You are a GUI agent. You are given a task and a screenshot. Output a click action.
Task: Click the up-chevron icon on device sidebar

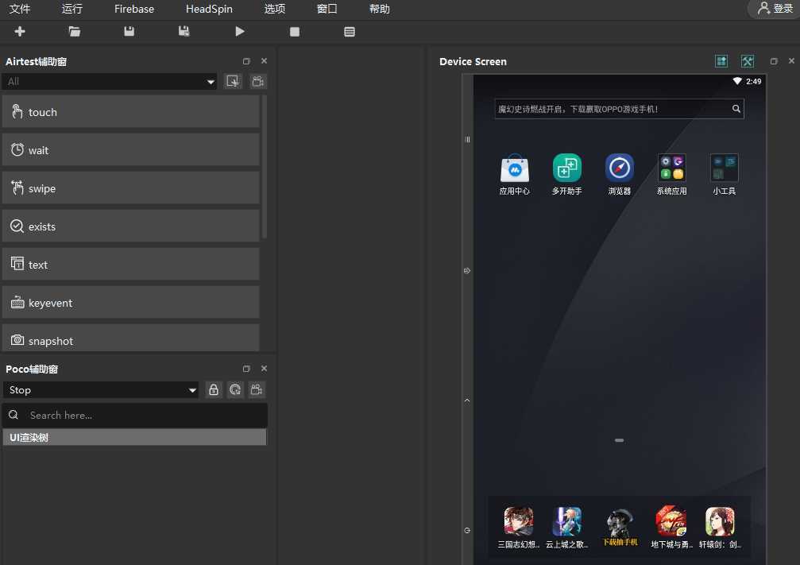tap(467, 401)
